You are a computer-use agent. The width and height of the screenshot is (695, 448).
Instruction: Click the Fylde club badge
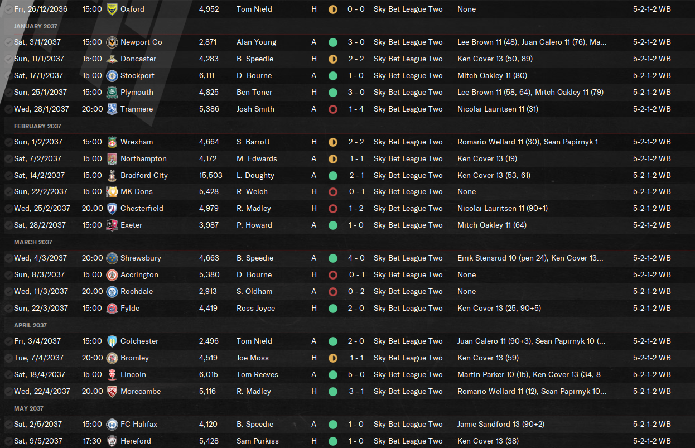click(x=112, y=309)
